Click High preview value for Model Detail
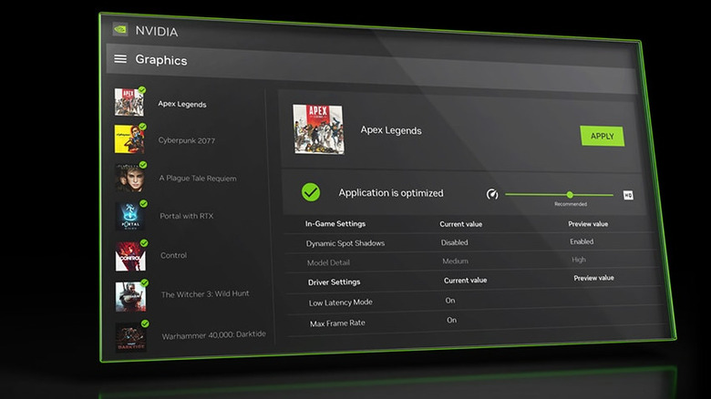The width and height of the screenshot is (711, 399). [579, 260]
